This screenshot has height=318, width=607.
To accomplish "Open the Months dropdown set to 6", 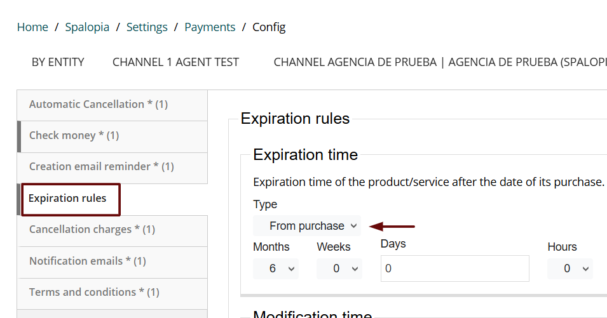I will pos(275,268).
